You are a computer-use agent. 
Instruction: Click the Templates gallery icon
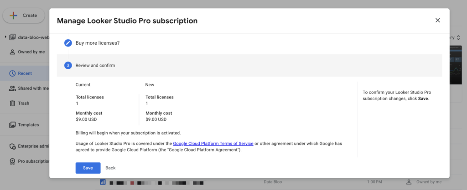[x=12, y=124]
